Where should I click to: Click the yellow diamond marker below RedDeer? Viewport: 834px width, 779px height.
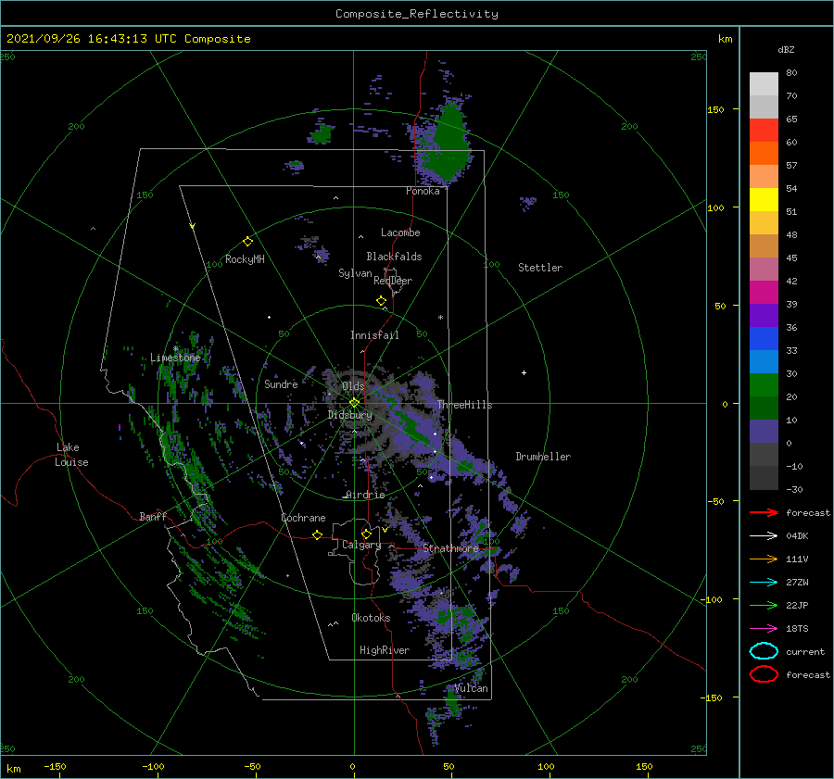(x=381, y=301)
